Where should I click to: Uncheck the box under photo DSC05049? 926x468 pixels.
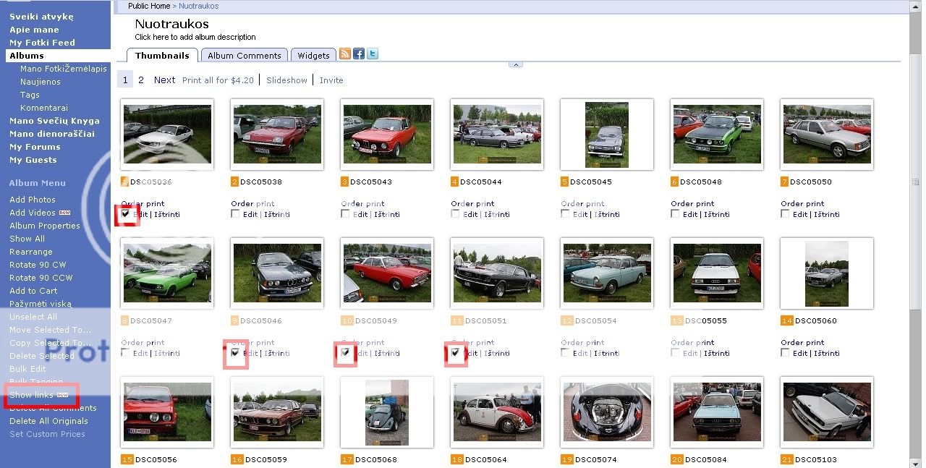tap(345, 353)
